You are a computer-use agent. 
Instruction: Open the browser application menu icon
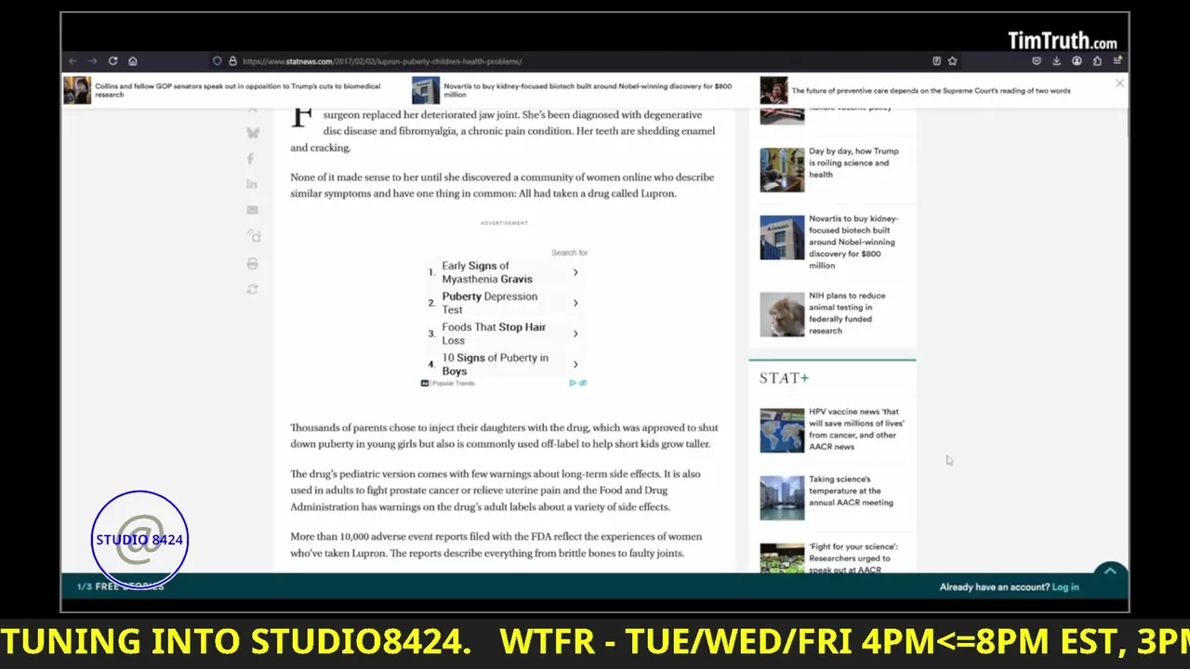click(x=1117, y=61)
